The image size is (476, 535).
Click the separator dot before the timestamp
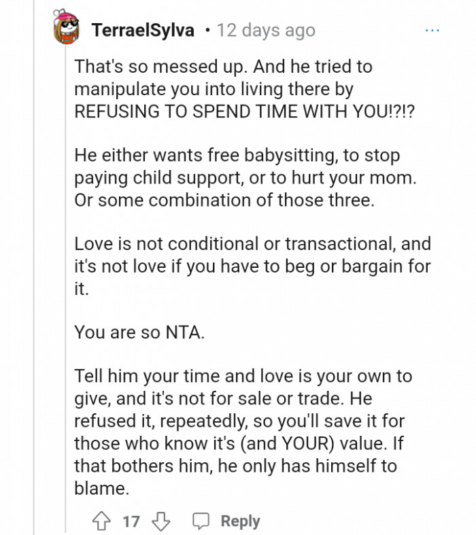pyautogui.click(x=207, y=31)
